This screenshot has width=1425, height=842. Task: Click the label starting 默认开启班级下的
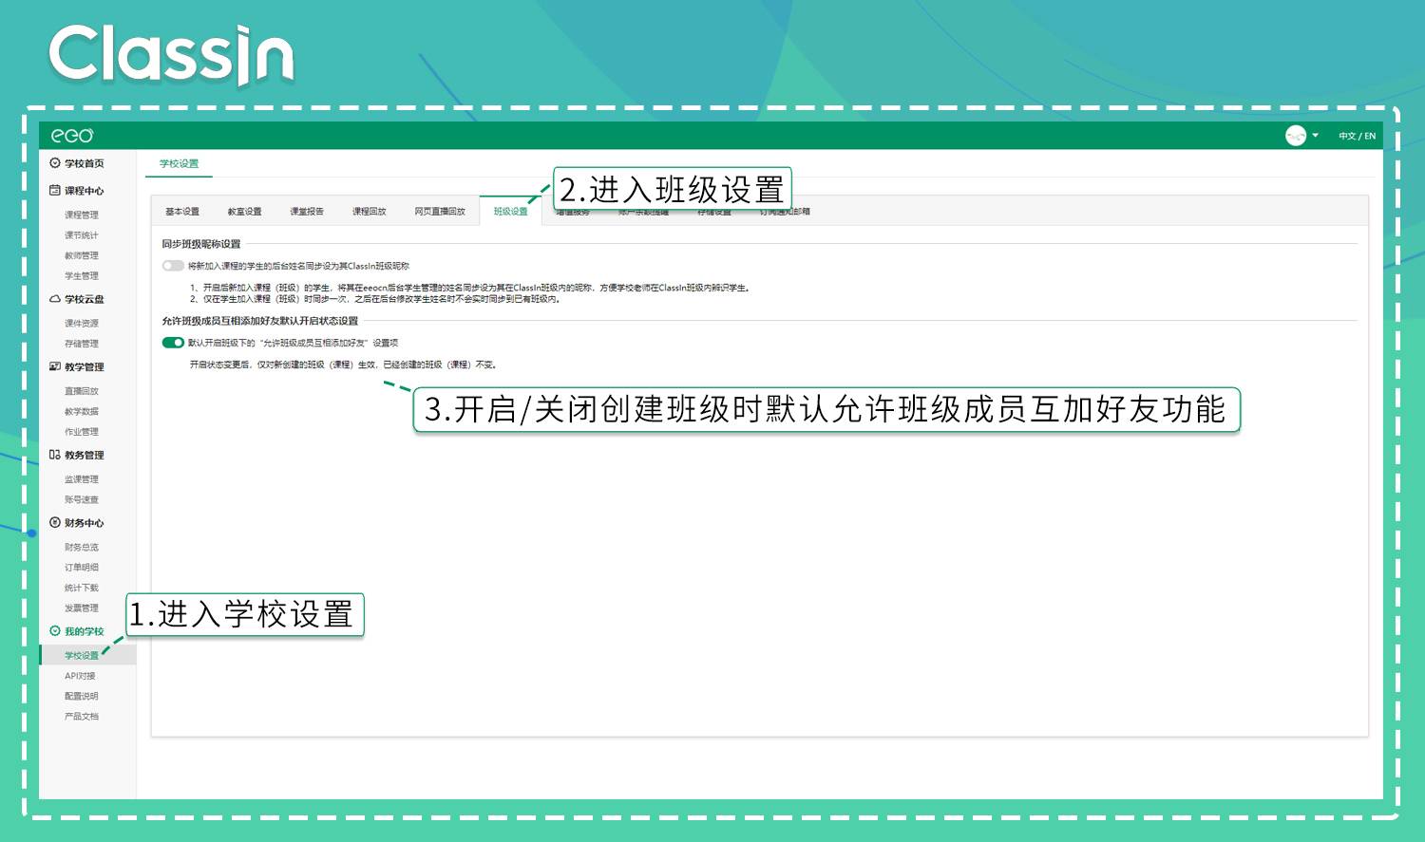pos(293,343)
